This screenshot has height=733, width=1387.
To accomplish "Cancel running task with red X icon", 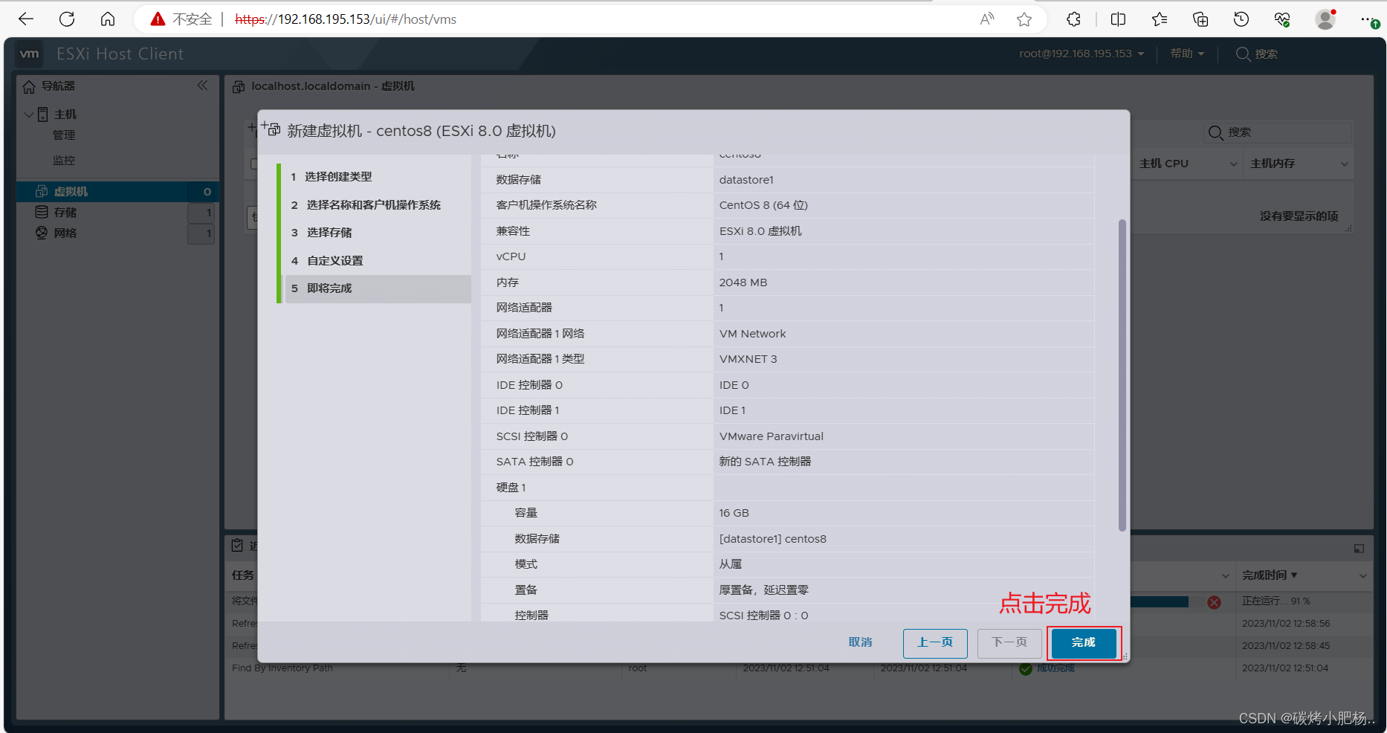I will 1214,602.
